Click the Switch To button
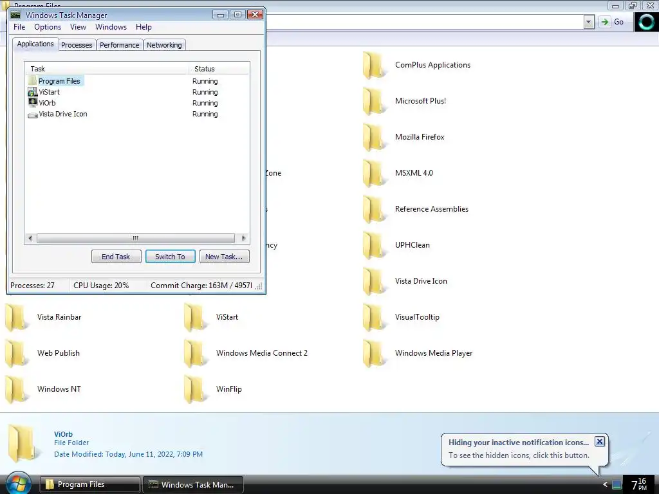The image size is (659, 494). (x=170, y=257)
